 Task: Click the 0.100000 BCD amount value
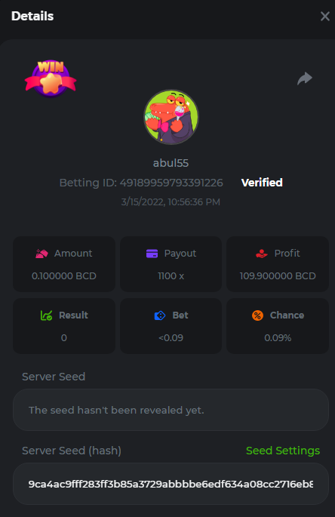64,275
